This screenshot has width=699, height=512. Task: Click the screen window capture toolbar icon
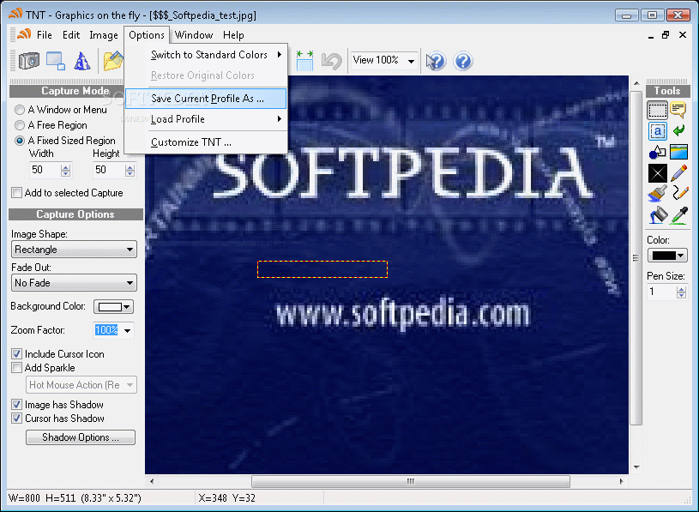point(56,61)
